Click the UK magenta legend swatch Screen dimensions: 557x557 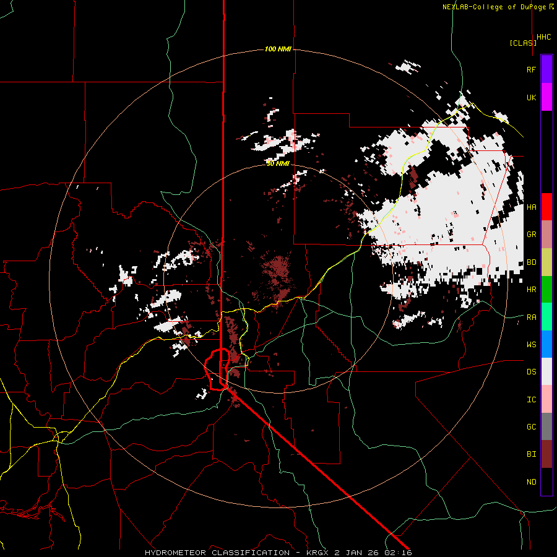[x=546, y=97]
